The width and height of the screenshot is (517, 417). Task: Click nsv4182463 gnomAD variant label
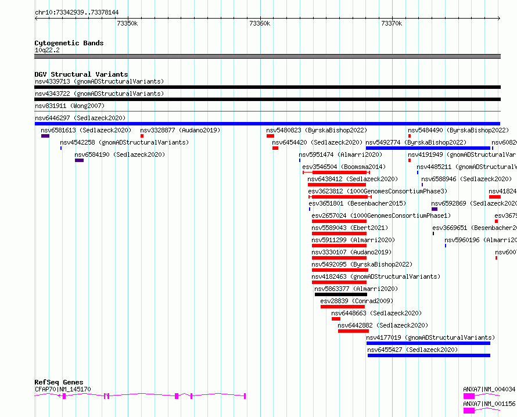coord(376,276)
